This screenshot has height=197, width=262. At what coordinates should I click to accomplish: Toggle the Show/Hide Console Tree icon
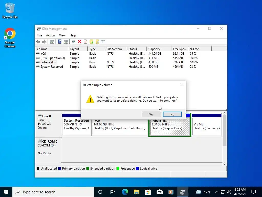pyautogui.click(x=52, y=42)
